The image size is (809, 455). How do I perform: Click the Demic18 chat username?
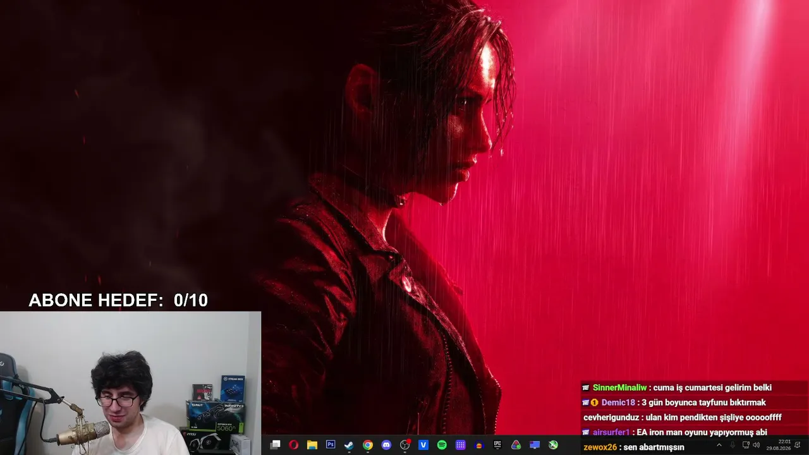[x=618, y=403]
